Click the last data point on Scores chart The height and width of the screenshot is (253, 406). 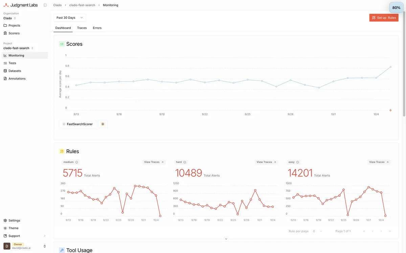390,67
